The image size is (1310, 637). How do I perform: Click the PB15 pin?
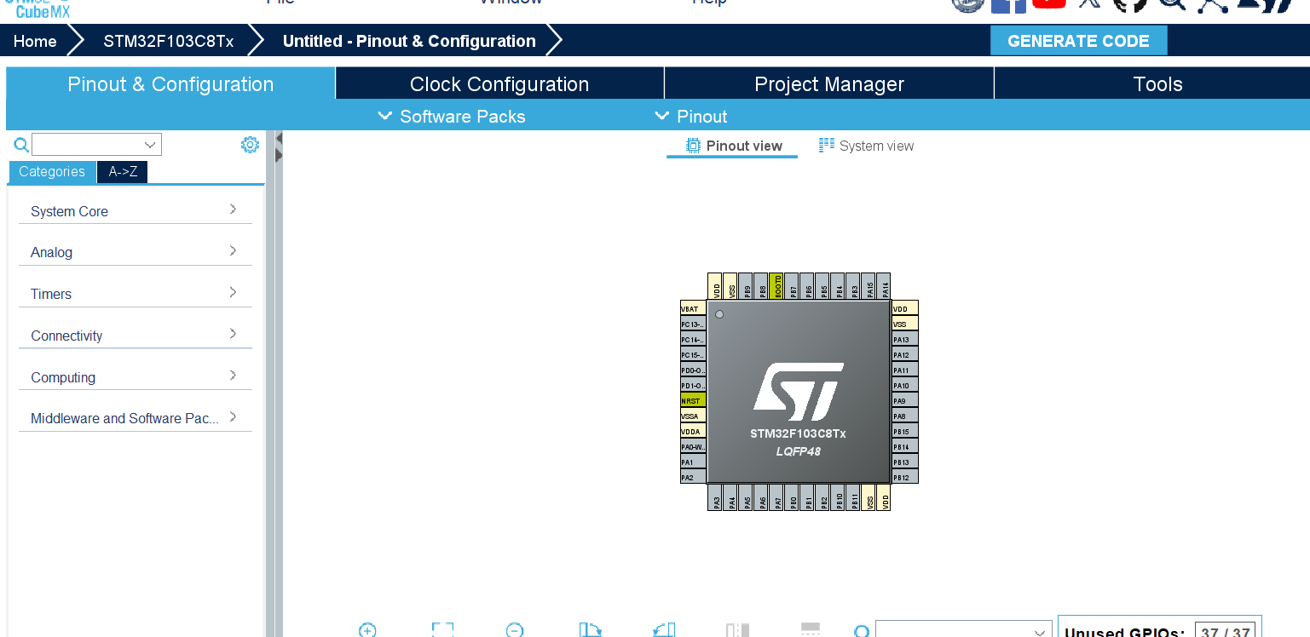point(905,431)
